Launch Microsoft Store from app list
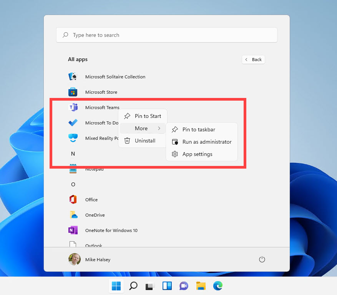This screenshot has width=337, height=295. (73, 92)
